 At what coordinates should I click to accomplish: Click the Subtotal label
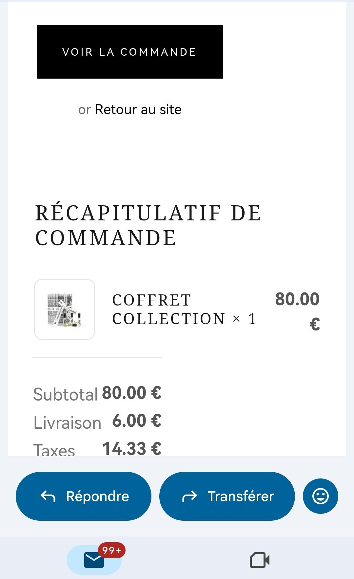(66, 394)
